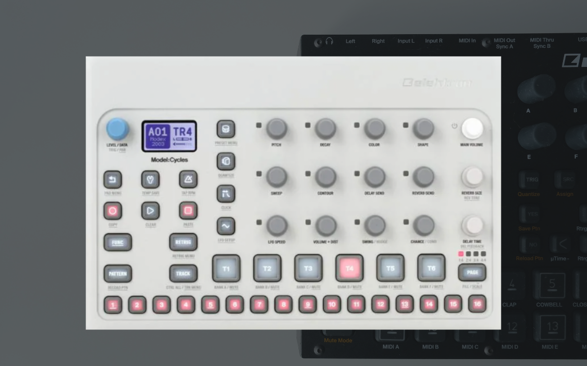The image size is (587, 366).
Task: Toggle sequencer step 1
Action: coord(113,305)
